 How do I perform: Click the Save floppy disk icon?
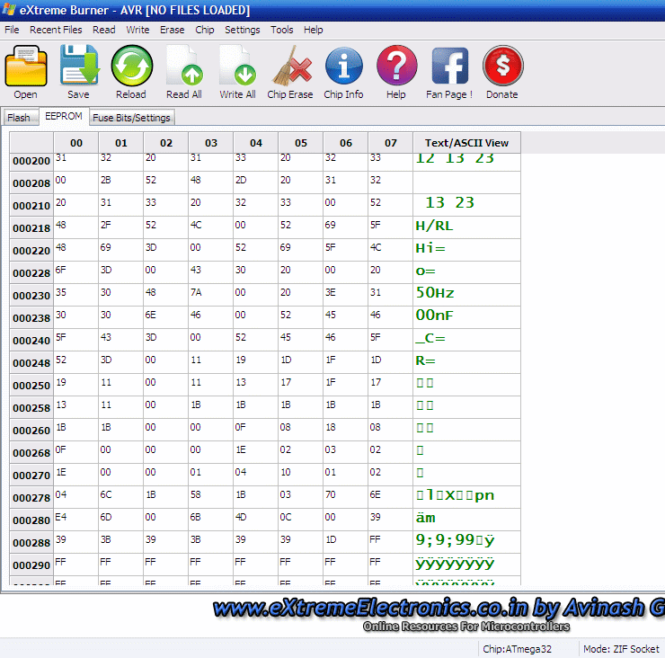78,67
